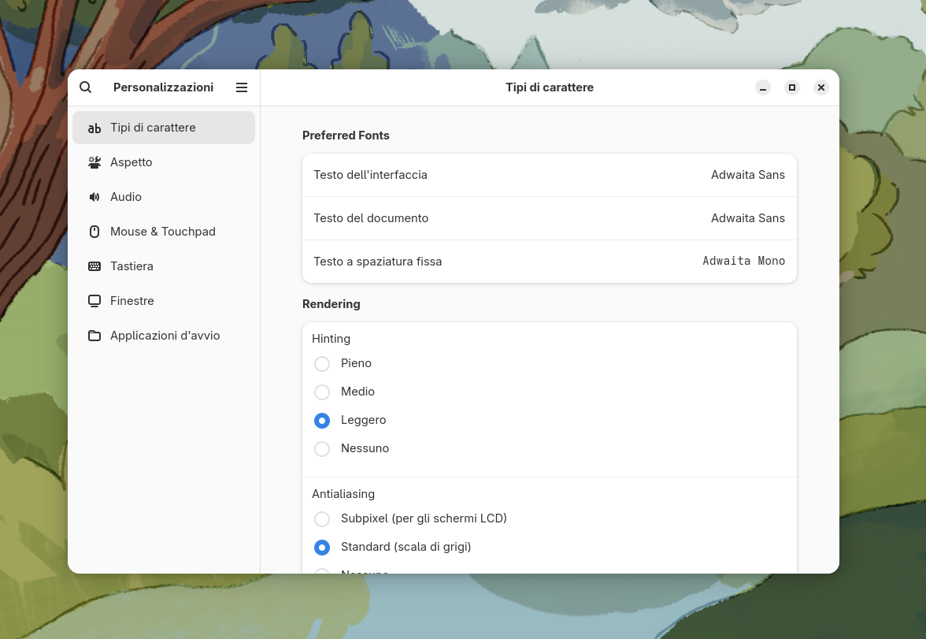
Task: Click the Adwaita Mono font value
Action: pyautogui.click(x=743, y=261)
